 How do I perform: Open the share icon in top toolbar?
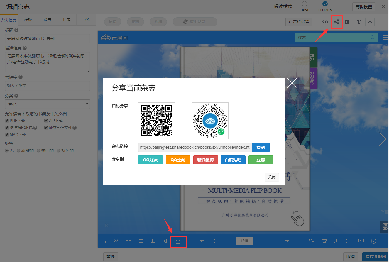(x=336, y=22)
